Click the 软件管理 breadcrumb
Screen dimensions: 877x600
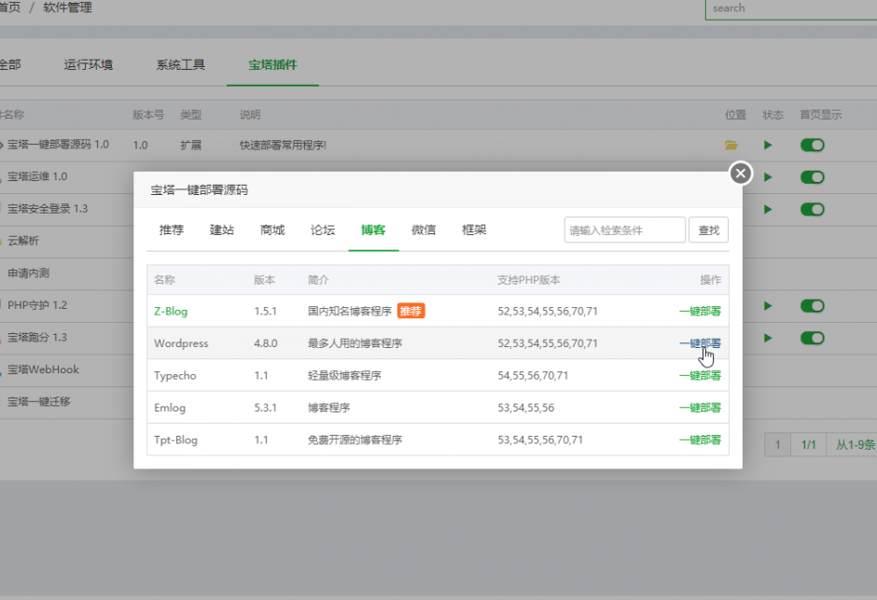pos(68,7)
